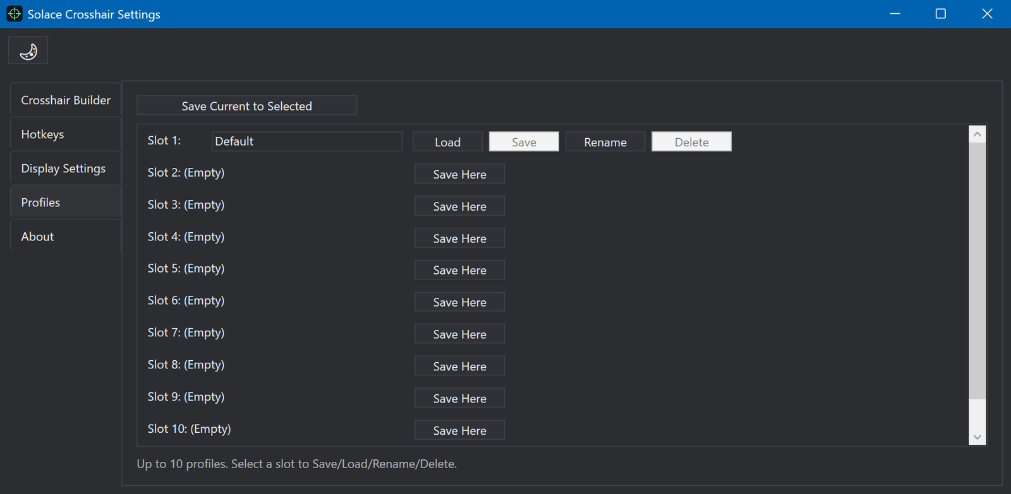The image size is (1011, 494).
Task: Rename the Slot 1 profile
Action: [605, 141]
